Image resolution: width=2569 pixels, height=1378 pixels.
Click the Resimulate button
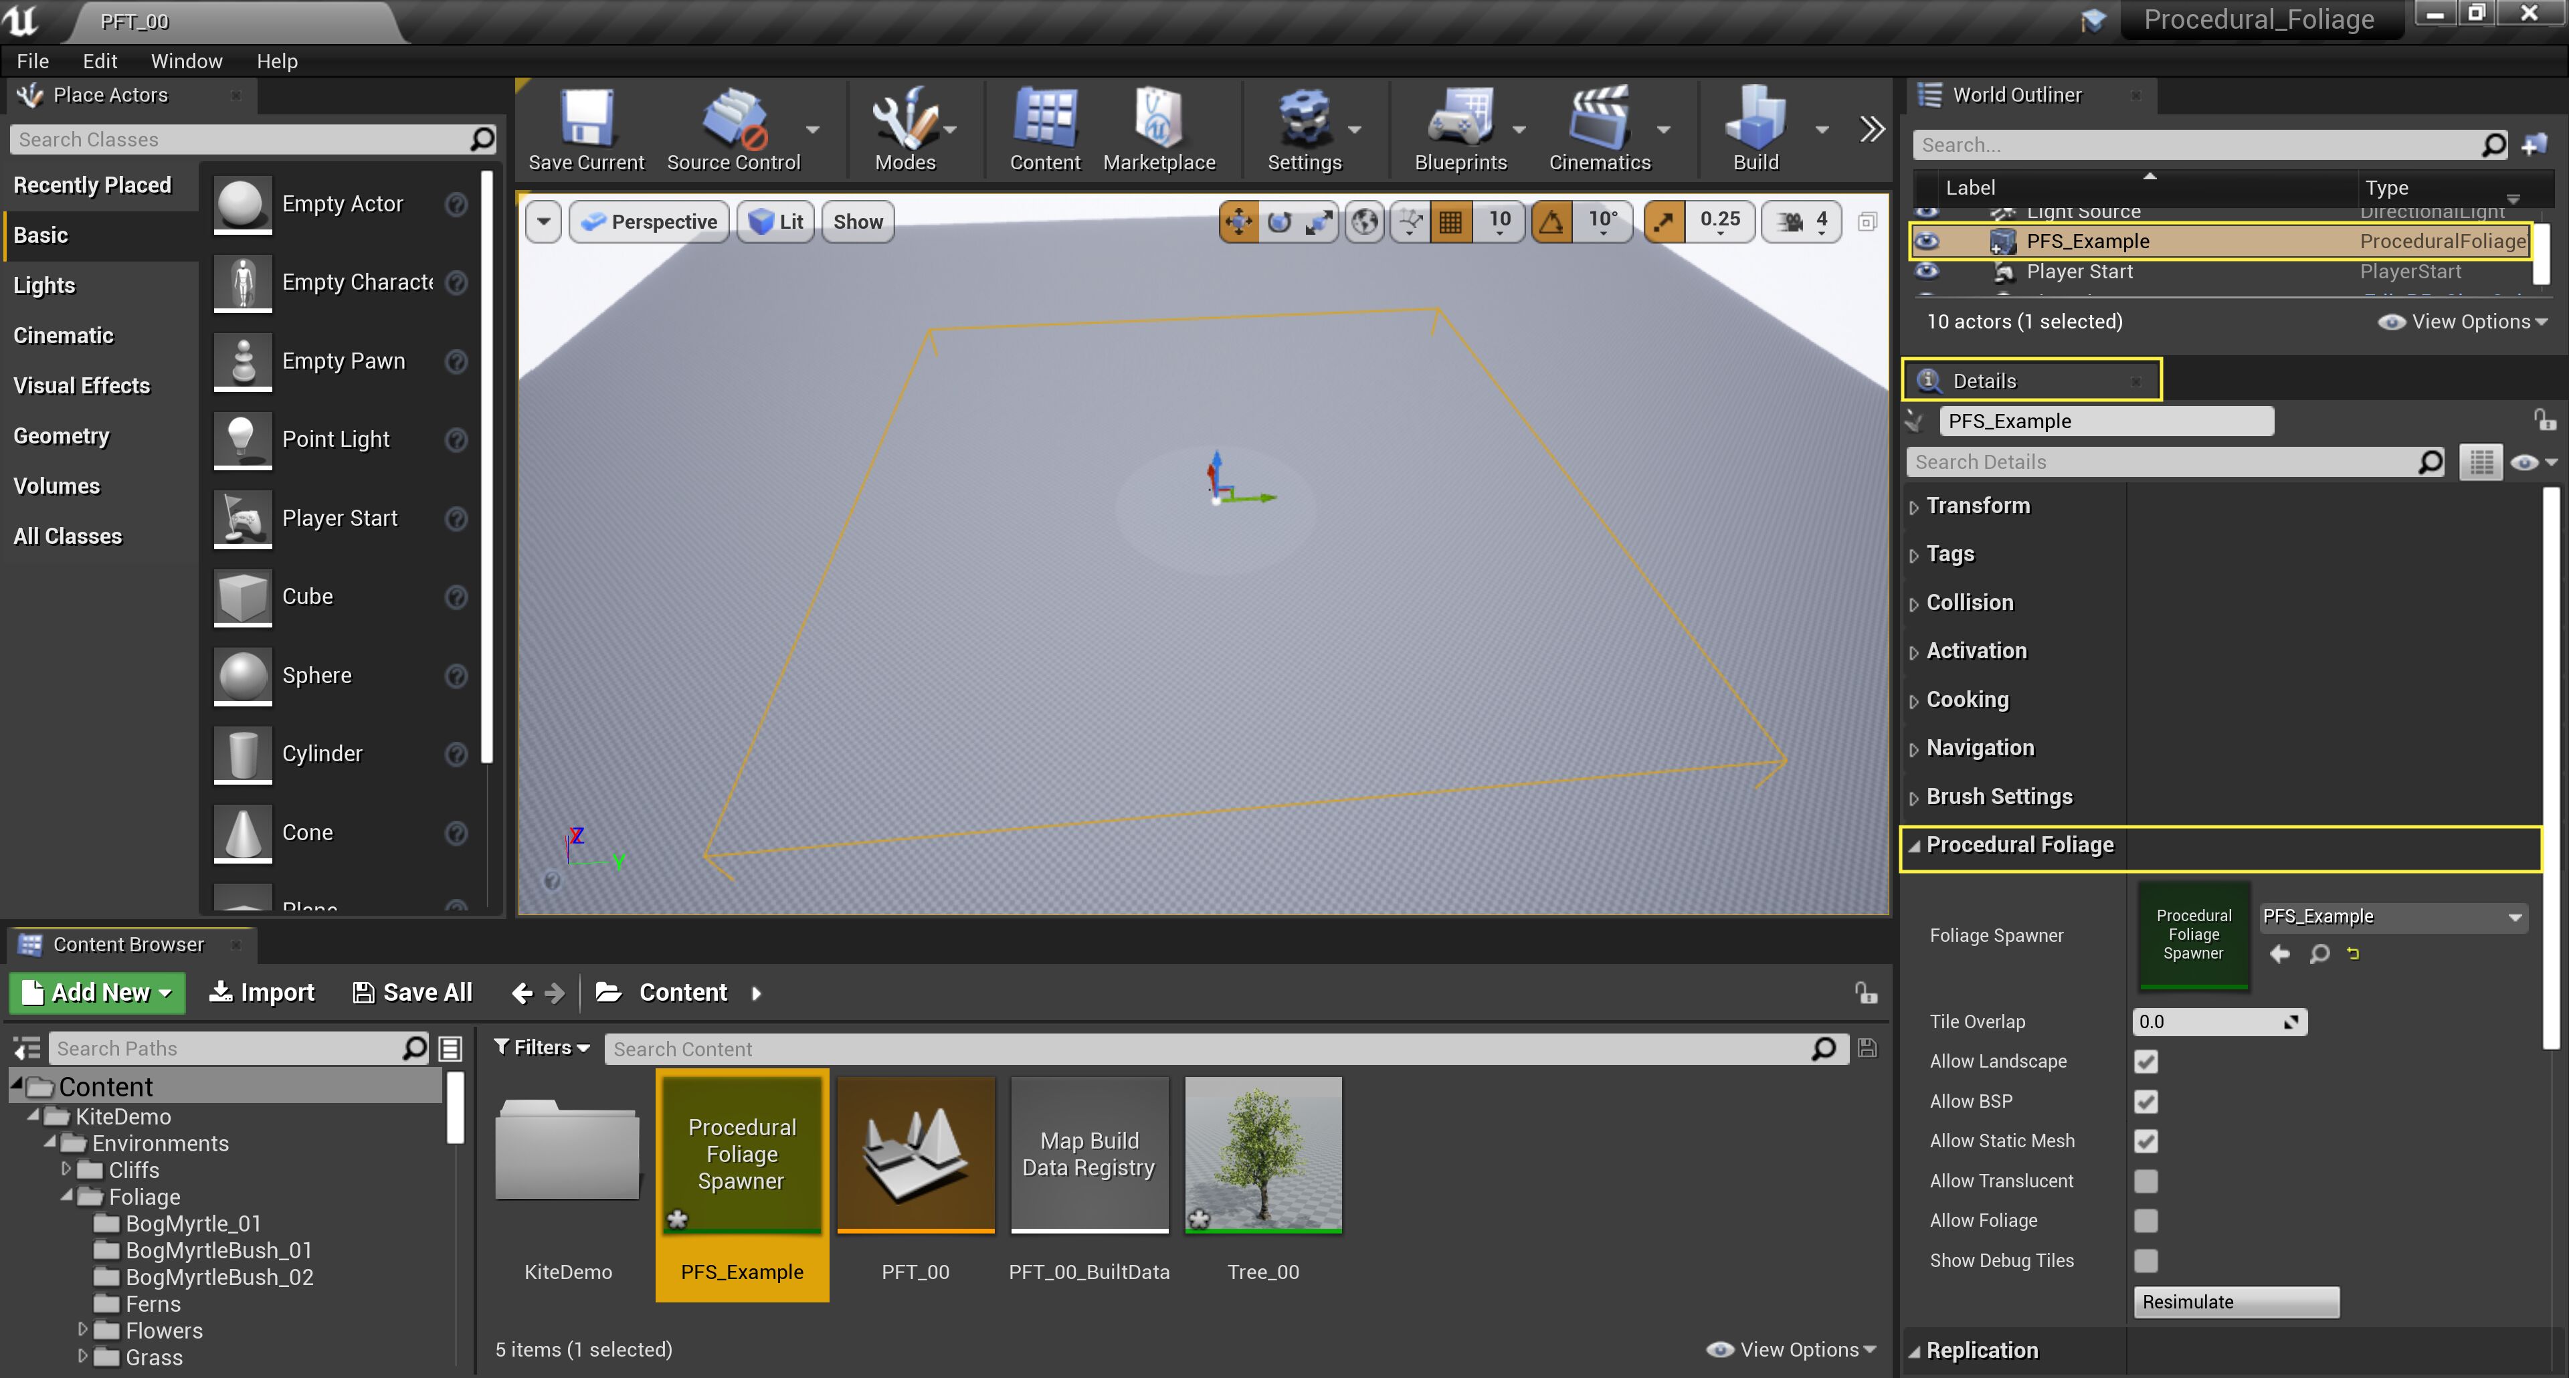[2235, 1302]
